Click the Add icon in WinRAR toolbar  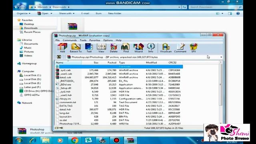click(x=62, y=48)
